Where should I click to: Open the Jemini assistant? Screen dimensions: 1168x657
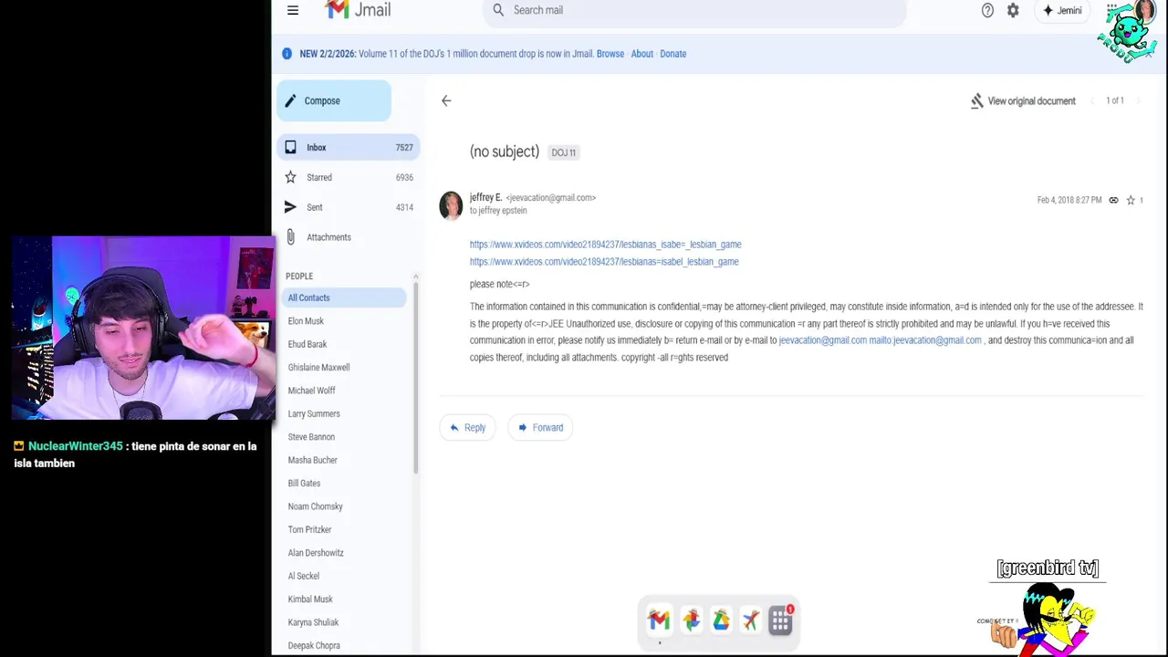(1062, 10)
